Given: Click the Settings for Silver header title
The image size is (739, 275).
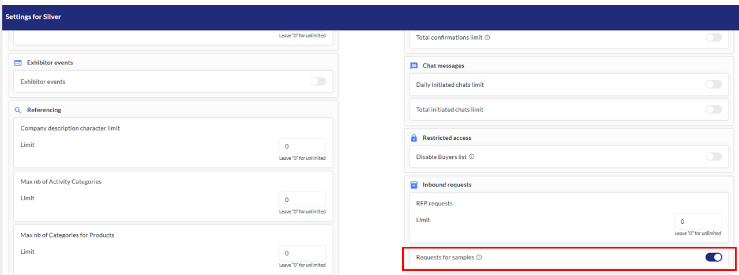Looking at the screenshot, I should [x=33, y=17].
